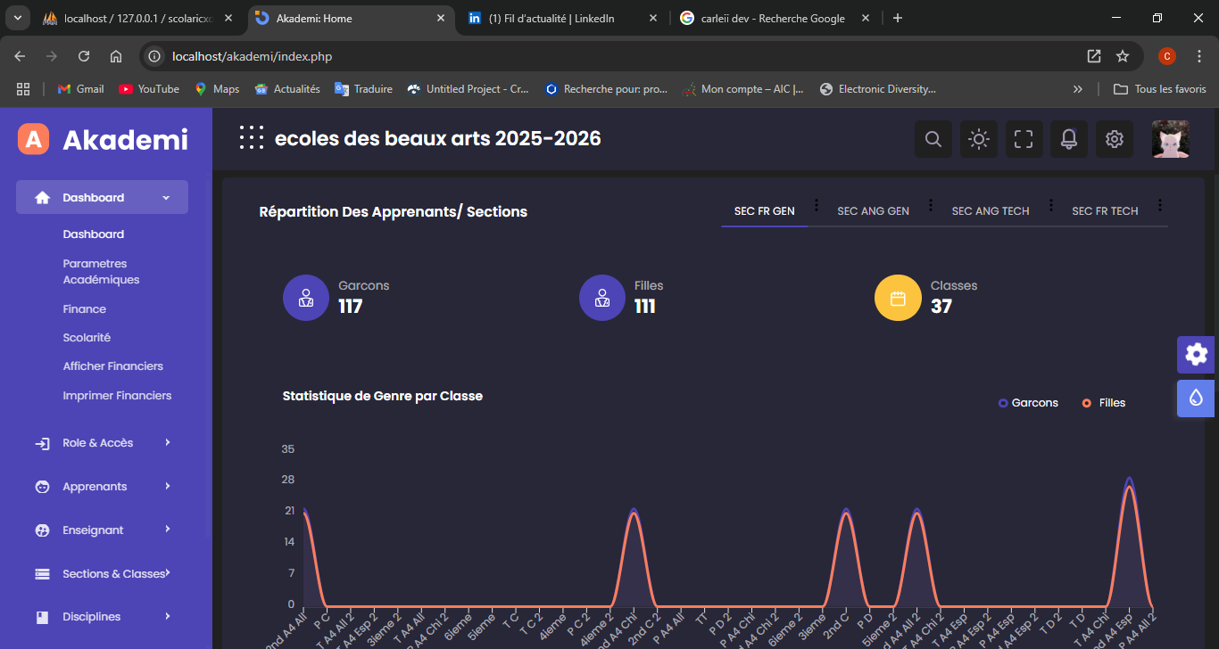Open three-dot menu beside SEC FR GEN

tap(817, 205)
